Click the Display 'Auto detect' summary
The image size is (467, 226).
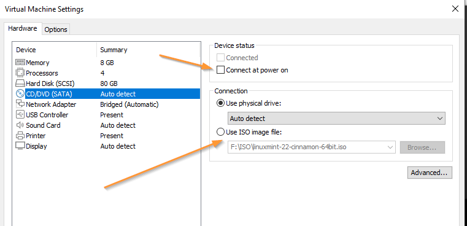[x=118, y=146]
